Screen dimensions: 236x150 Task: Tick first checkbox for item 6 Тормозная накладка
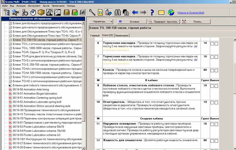[212, 44]
